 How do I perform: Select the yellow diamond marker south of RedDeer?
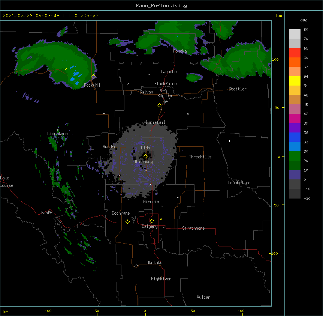point(159,105)
